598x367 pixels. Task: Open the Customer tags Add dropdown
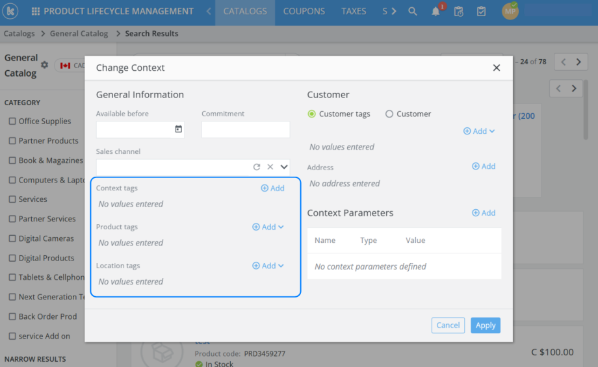479,131
